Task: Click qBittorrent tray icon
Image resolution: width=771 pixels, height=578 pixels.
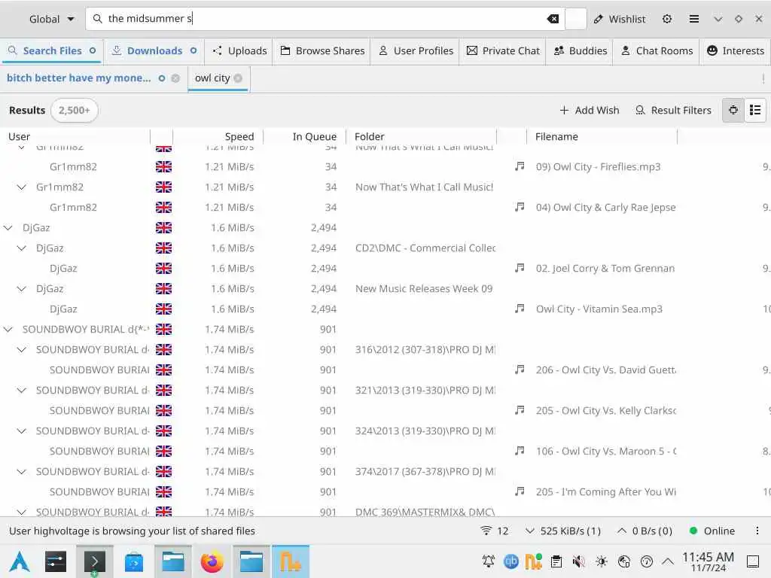Action: (511, 561)
